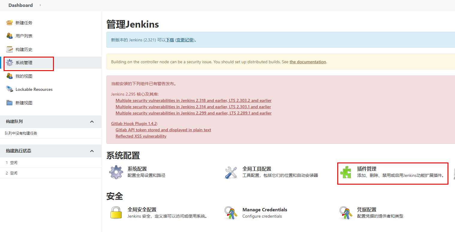Open 用户列表 people icon
Viewport: 455px width, 232px height.
10,36
